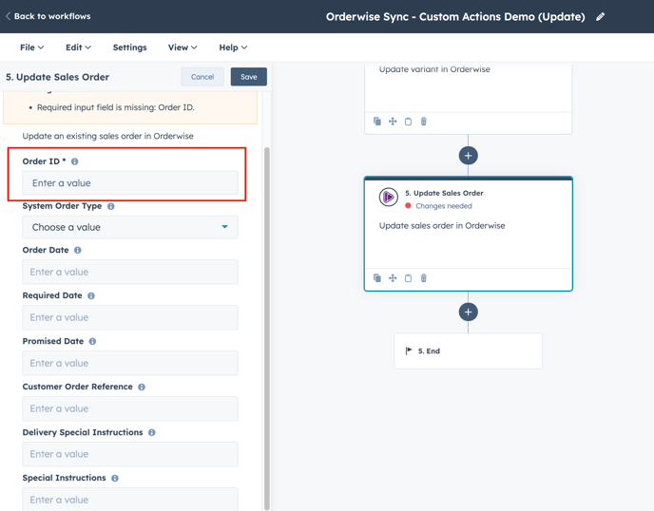Clone the Update Sales Order action card
Screen dimensions: 654x511
[x=377, y=278]
